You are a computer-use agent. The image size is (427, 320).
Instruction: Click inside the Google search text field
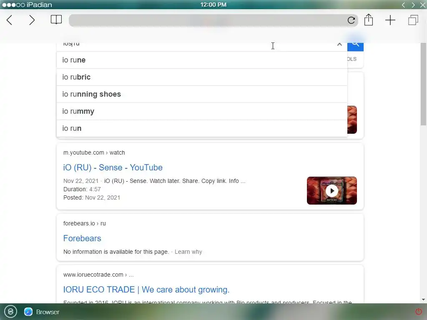pyautogui.click(x=196, y=46)
